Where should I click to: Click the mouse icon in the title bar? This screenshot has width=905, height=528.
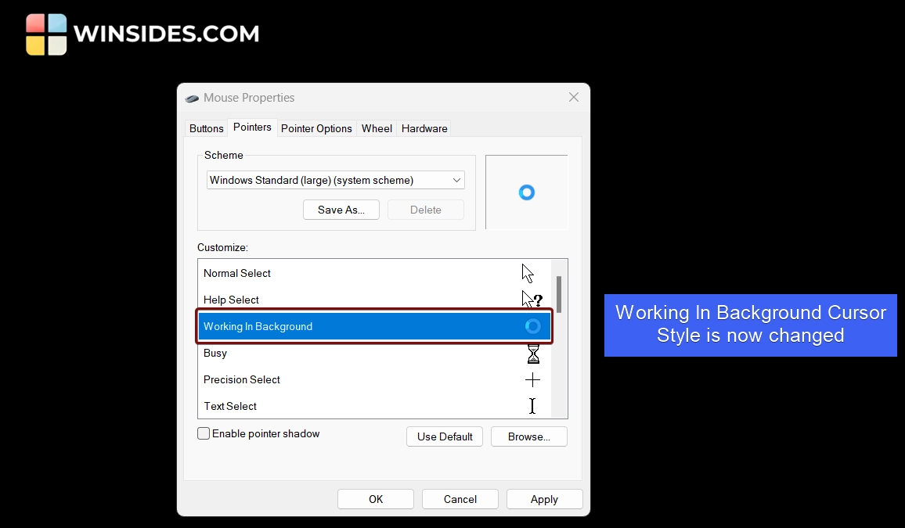click(x=192, y=98)
